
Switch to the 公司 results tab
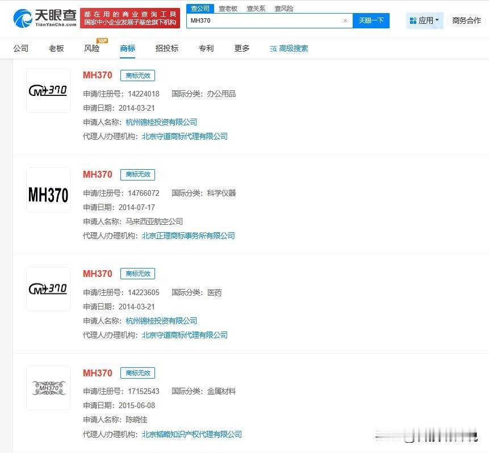(21, 48)
